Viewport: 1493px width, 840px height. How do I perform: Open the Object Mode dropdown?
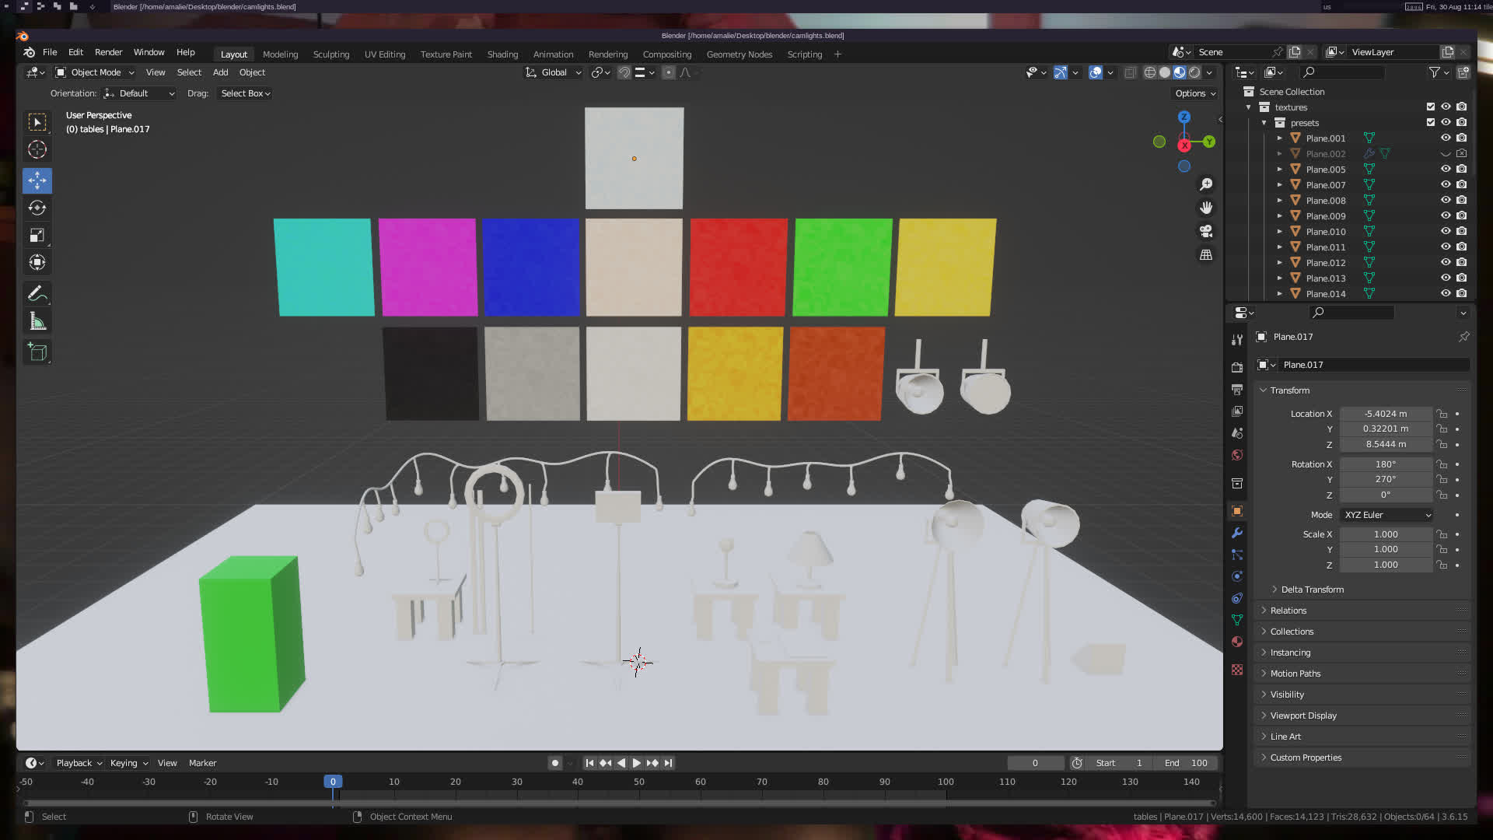pyautogui.click(x=95, y=72)
